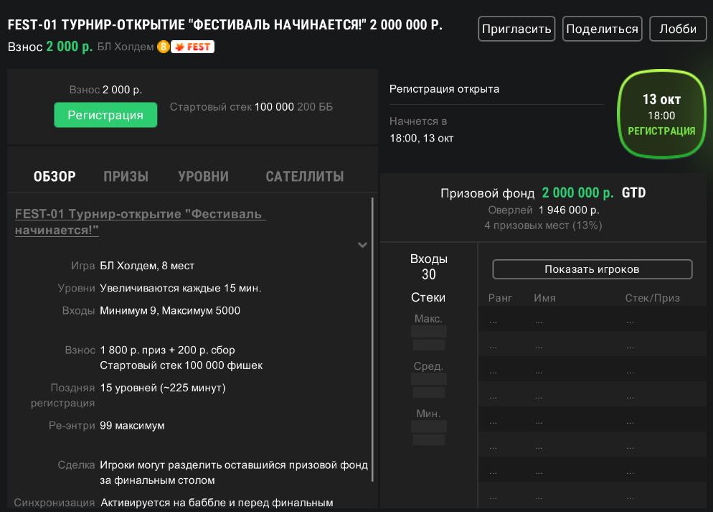Click the Поделиться share button
Image resolution: width=713 pixels, height=512 pixels.
click(x=602, y=29)
